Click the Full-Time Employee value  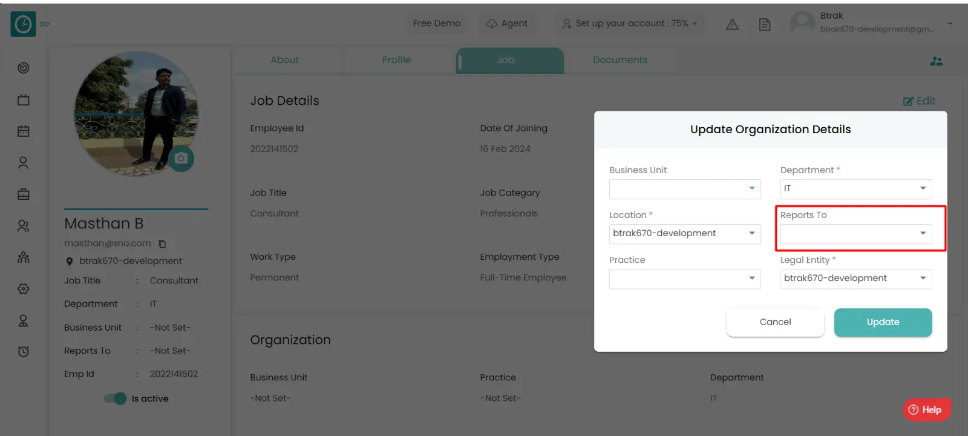coord(523,278)
